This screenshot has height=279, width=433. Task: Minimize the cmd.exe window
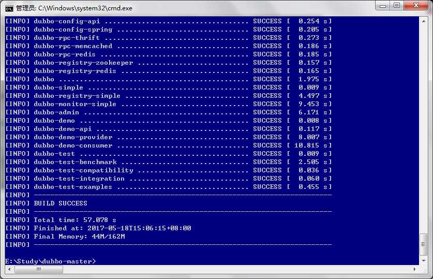[383, 6]
